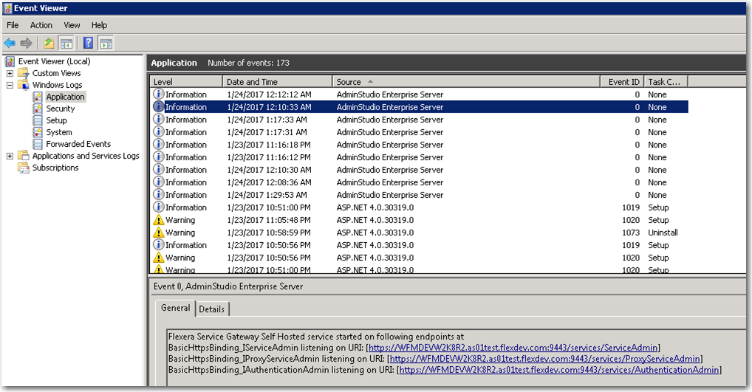Sort by Date and Time column header
The height and width of the screenshot is (392, 752).
point(278,82)
